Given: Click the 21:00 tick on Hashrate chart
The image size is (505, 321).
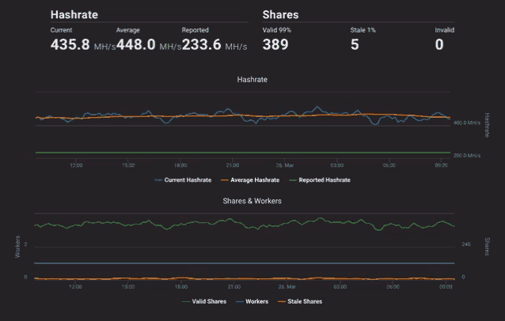Looking at the screenshot, I should pyautogui.click(x=233, y=165).
